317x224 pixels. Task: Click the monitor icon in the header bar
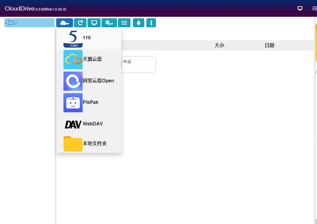pyautogui.click(x=300, y=8)
